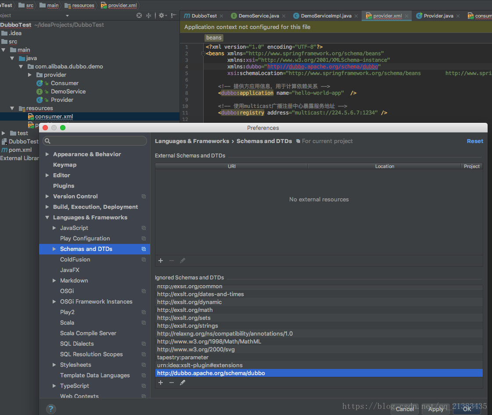Click the help question mark icon
This screenshot has width=492, height=415.
[51, 409]
